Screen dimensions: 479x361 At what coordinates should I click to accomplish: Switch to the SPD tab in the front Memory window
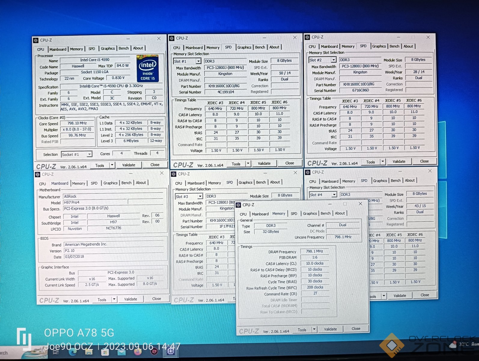click(x=294, y=214)
